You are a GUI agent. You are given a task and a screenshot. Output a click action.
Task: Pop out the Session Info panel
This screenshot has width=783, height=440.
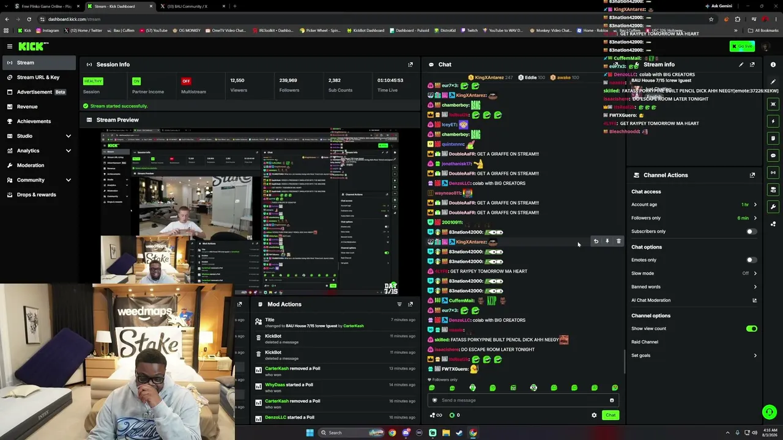(410, 64)
